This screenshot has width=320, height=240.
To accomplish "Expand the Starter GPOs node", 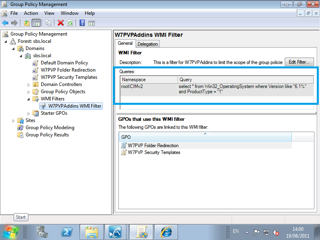I will 29,113.
